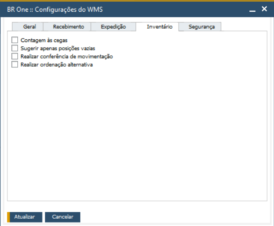274x226 pixels.
Task: Toggle the Realizar ordenação alternativa checkbox
Action: coord(15,65)
